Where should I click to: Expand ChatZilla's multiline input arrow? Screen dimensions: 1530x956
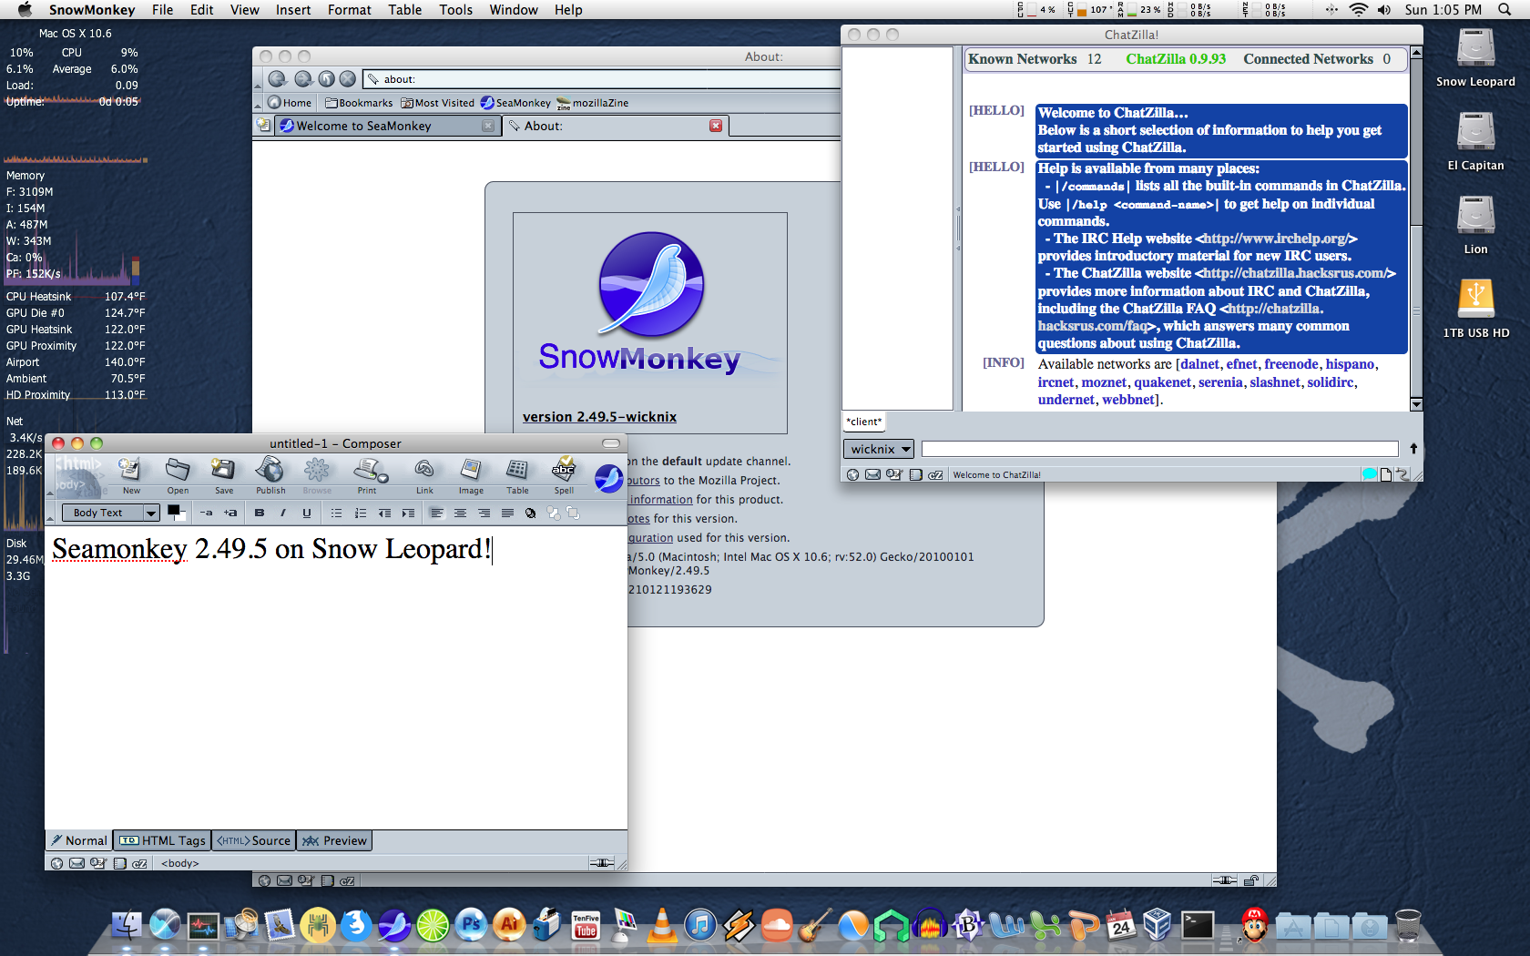click(1413, 448)
